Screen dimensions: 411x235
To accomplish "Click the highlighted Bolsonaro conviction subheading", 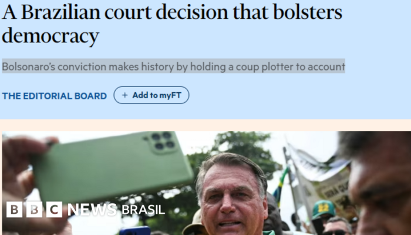I will pyautogui.click(x=173, y=66).
